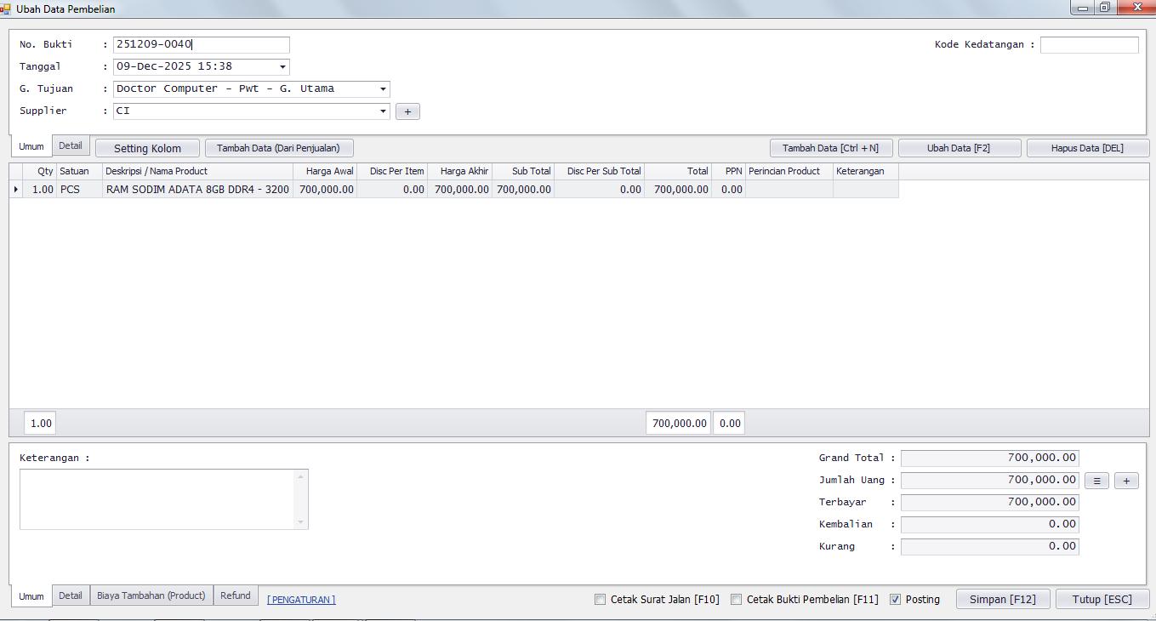Switch to the upper Detail tab
The image size is (1156, 621).
point(71,146)
